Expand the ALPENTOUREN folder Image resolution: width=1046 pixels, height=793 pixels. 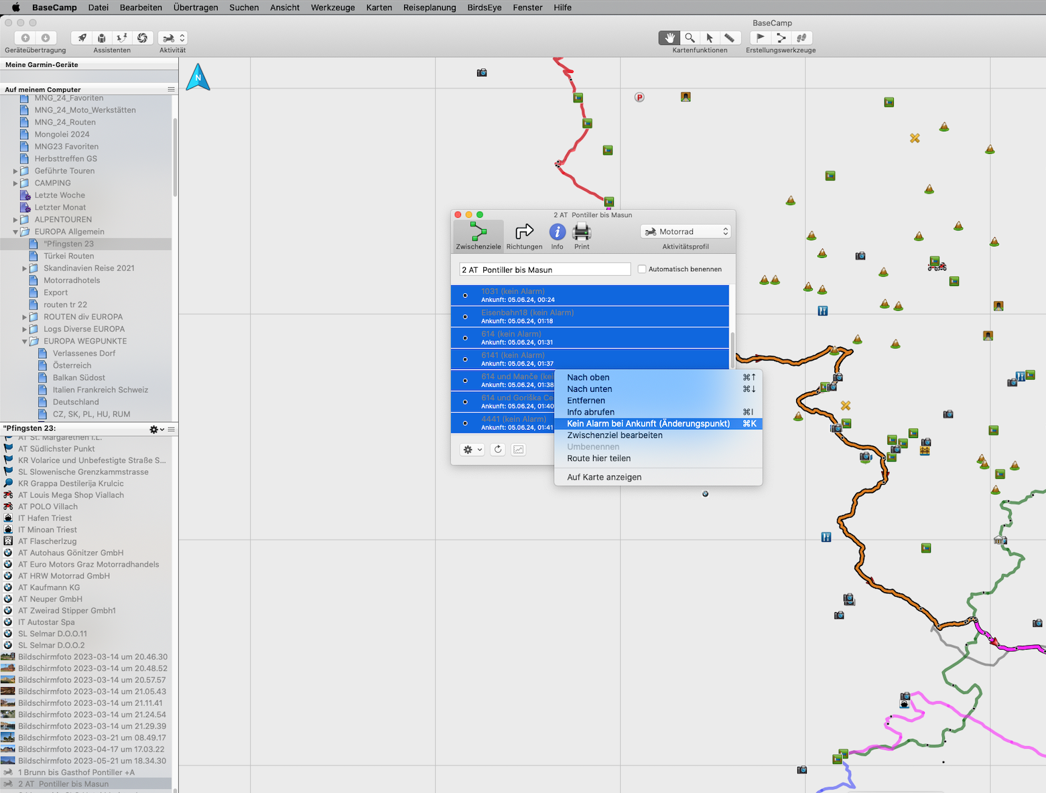tap(15, 220)
